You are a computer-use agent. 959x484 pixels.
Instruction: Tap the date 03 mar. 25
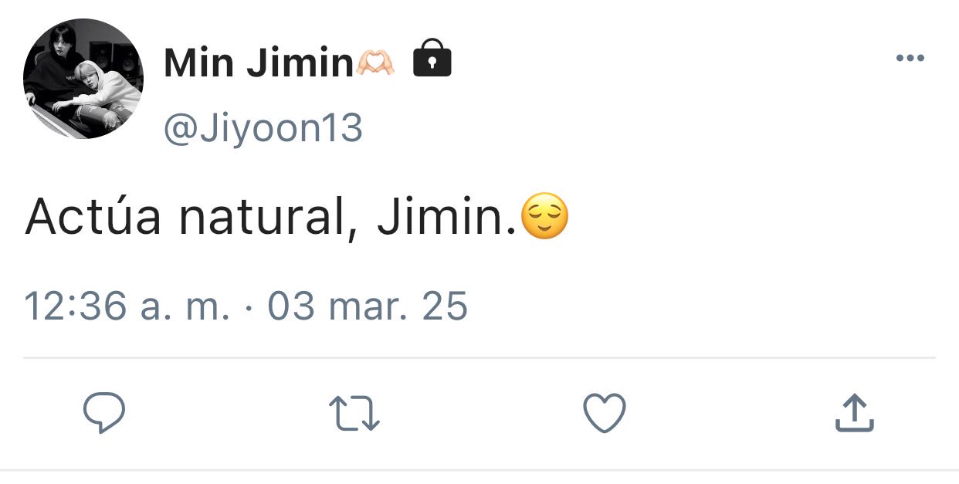click(368, 306)
